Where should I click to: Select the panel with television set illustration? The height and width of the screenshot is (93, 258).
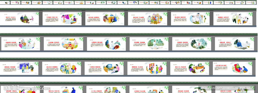click(190, 68)
